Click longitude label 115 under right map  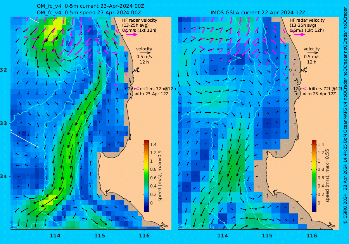pos(267,236)
